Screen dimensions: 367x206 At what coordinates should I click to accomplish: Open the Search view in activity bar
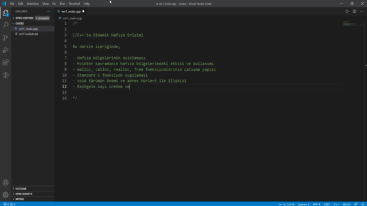click(x=6, y=25)
